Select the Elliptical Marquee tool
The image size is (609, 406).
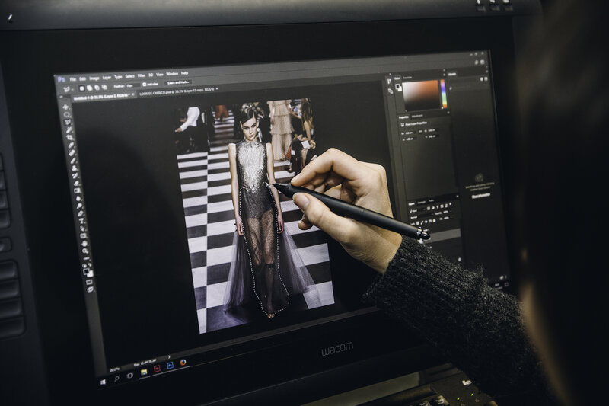[x=66, y=114]
